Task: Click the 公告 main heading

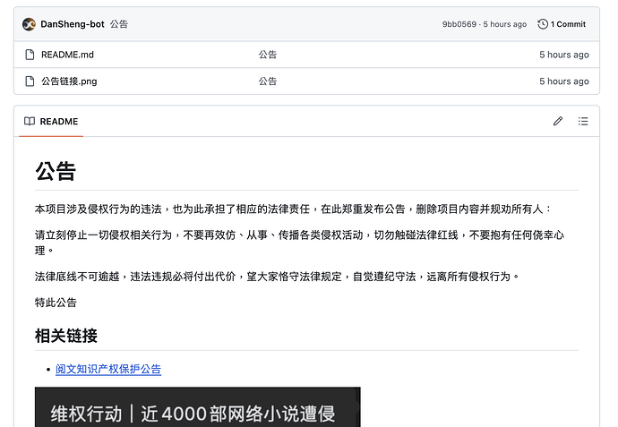Action: pos(56,171)
